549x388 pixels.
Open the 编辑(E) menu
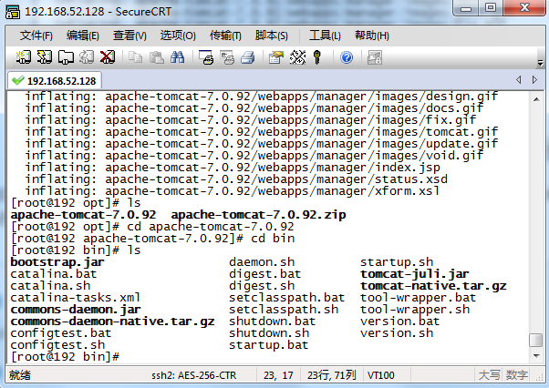83,36
